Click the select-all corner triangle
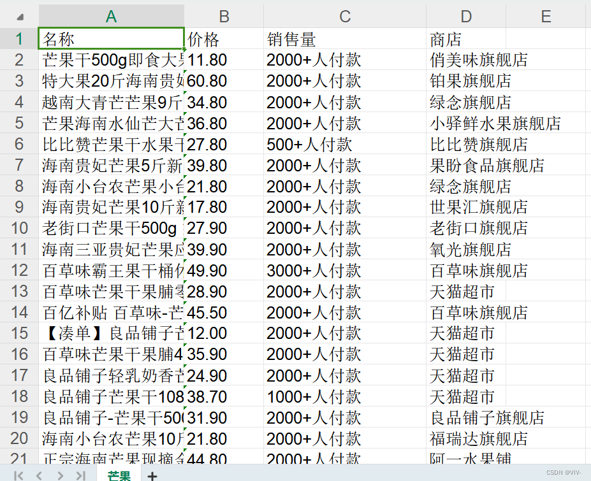This screenshot has height=481, width=591. [20, 17]
